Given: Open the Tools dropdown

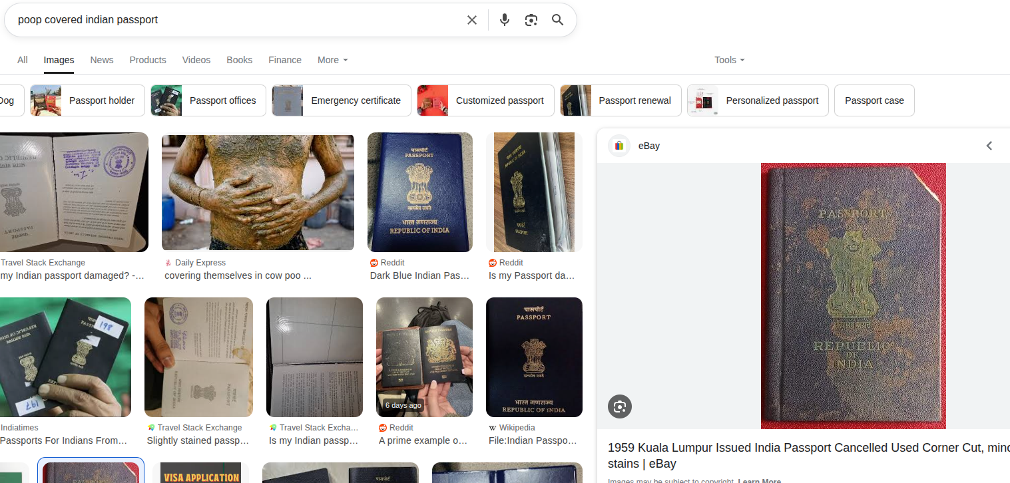Looking at the screenshot, I should click(x=729, y=60).
